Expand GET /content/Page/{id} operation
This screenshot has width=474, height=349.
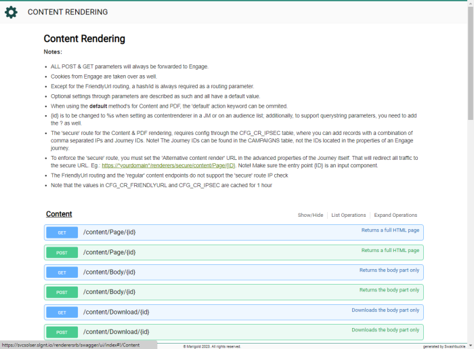pos(109,232)
